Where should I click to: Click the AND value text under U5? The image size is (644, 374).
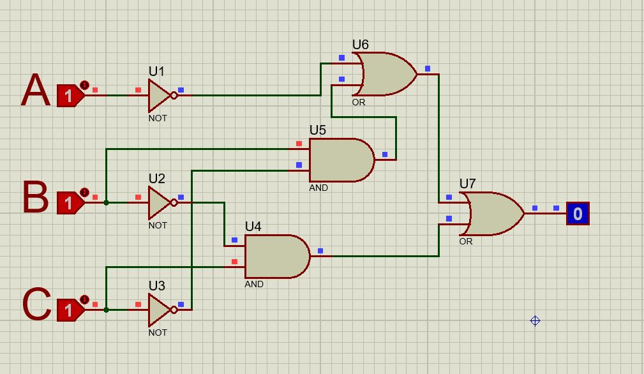pos(318,188)
